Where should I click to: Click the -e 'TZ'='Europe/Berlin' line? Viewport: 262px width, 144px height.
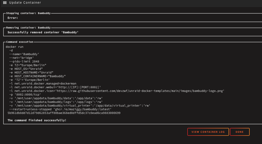29,80
